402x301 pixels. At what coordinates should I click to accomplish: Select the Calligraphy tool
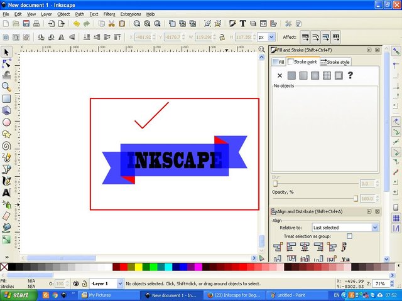6,181
